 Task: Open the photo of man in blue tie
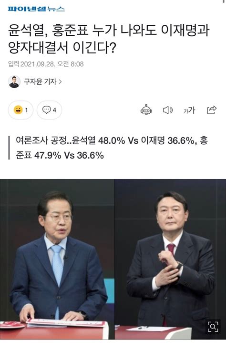[57, 259]
